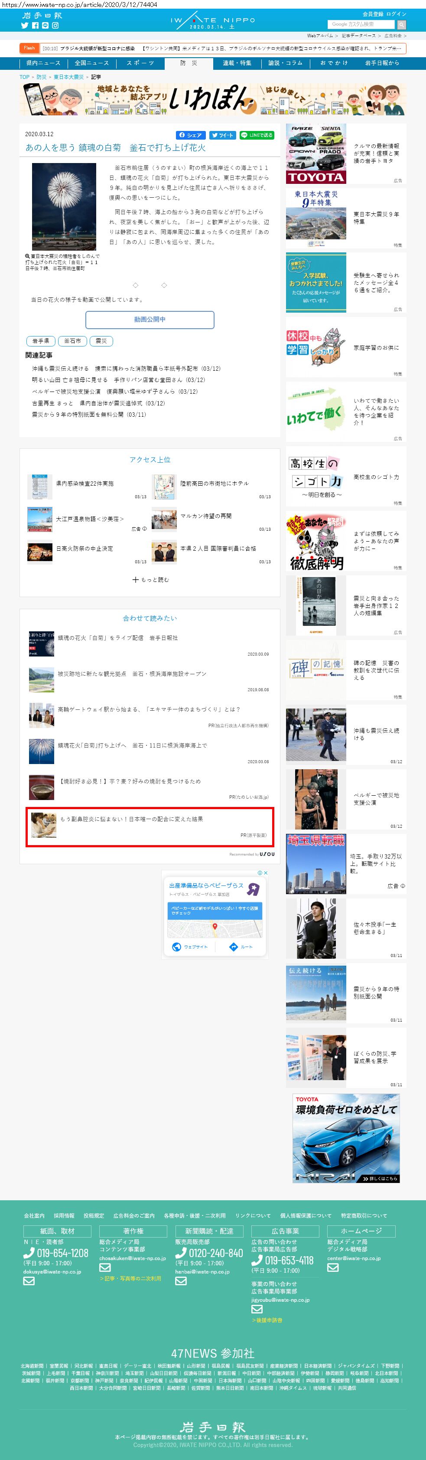This screenshot has width=426, height=1460.
Task: Click the 後援申請書 footer link
Action: tap(267, 1320)
